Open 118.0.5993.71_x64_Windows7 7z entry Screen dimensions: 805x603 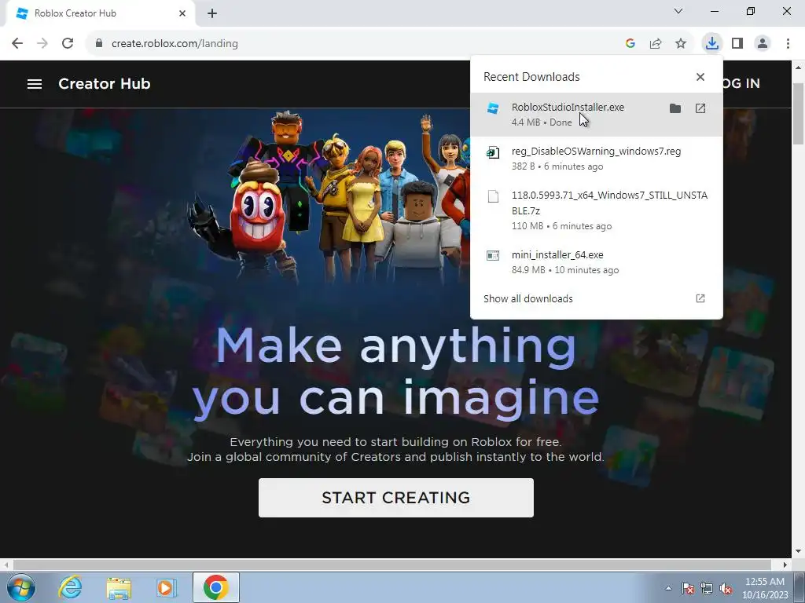tap(596, 210)
